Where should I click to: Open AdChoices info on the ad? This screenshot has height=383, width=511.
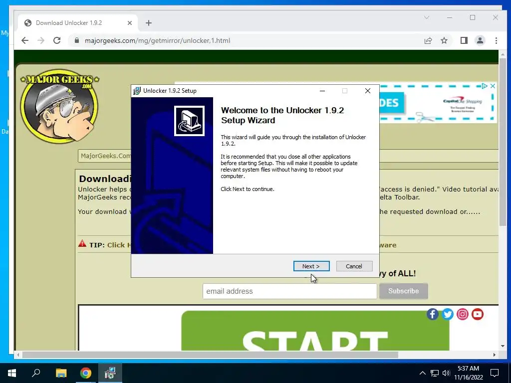pyautogui.click(x=485, y=86)
